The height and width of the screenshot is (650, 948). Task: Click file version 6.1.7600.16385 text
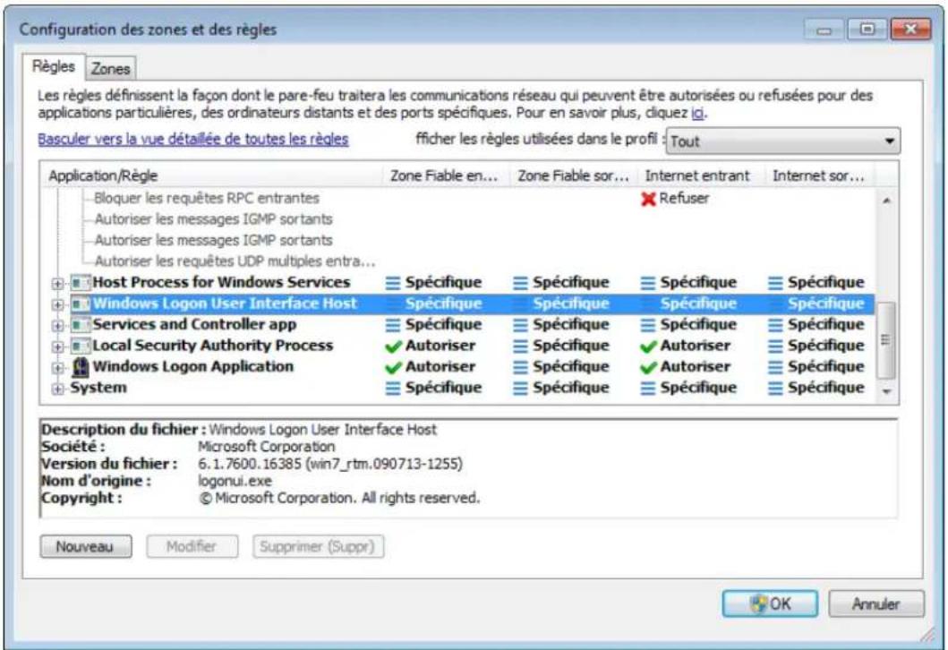coord(330,465)
